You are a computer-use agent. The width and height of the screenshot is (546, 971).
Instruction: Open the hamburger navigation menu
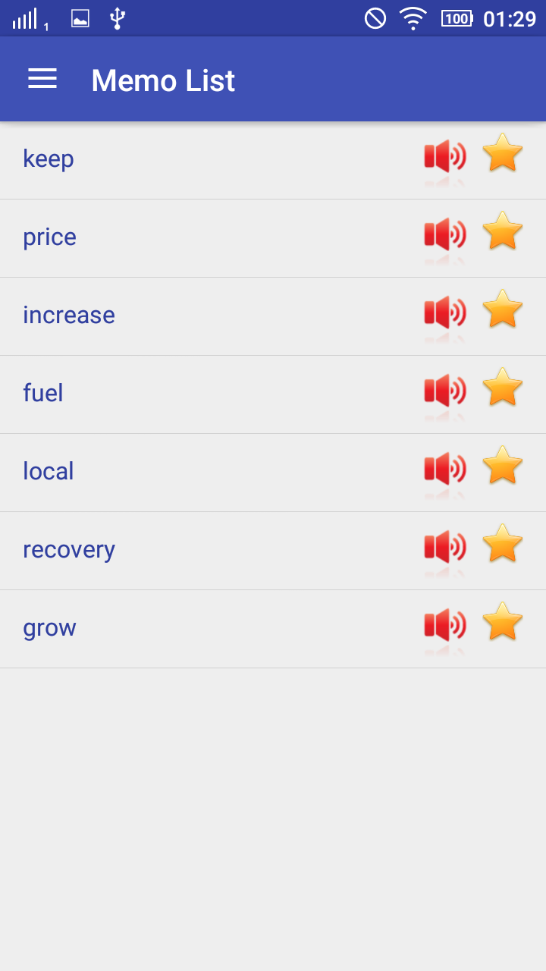[42, 79]
